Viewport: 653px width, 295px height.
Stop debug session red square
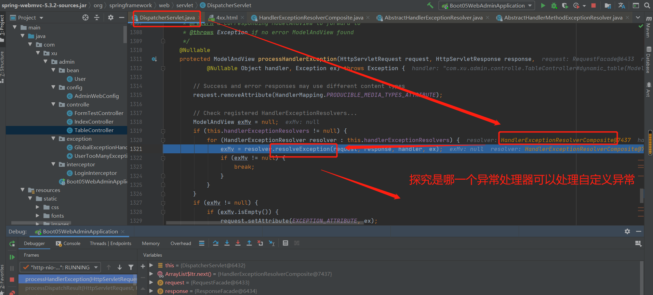12,280
